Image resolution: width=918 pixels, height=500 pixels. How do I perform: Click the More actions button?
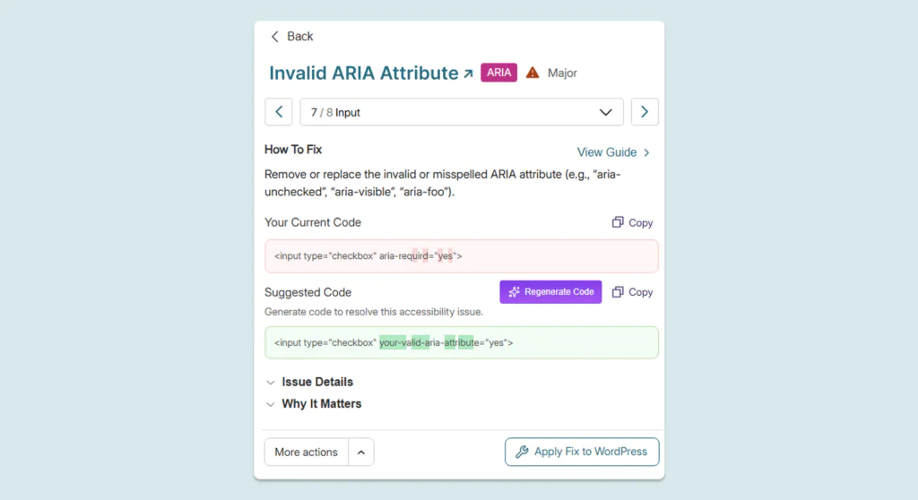click(307, 452)
